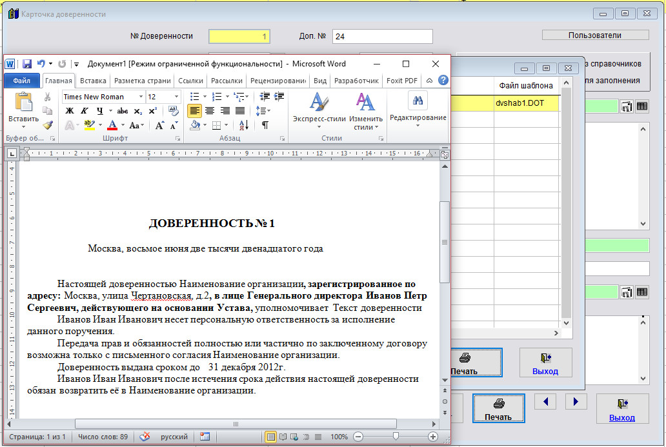Open the Файл tab in Word
This screenshot has height=447, width=666.
[21, 81]
